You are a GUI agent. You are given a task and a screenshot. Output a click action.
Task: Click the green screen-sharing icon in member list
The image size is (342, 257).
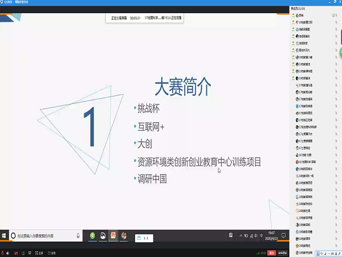coord(333,15)
